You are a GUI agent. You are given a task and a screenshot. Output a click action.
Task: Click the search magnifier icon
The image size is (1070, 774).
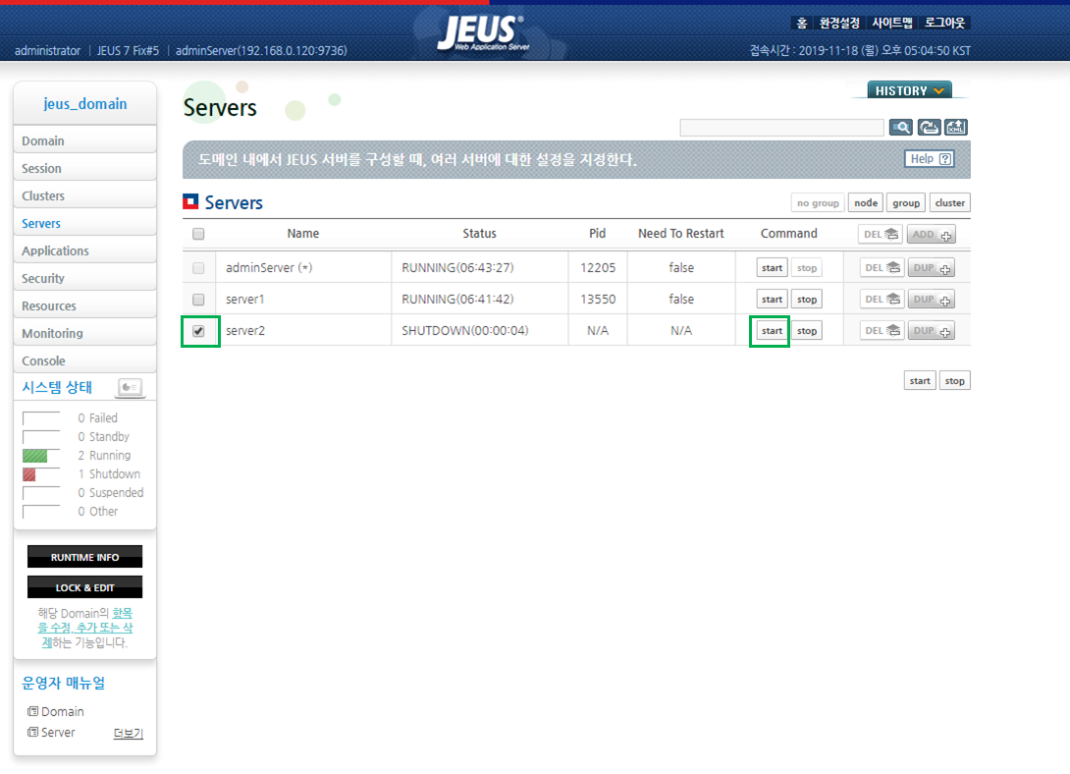pyautogui.click(x=901, y=127)
